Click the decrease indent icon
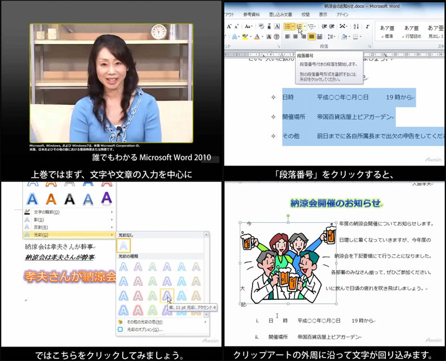The image size is (446, 361). pyautogui.click(x=324, y=26)
